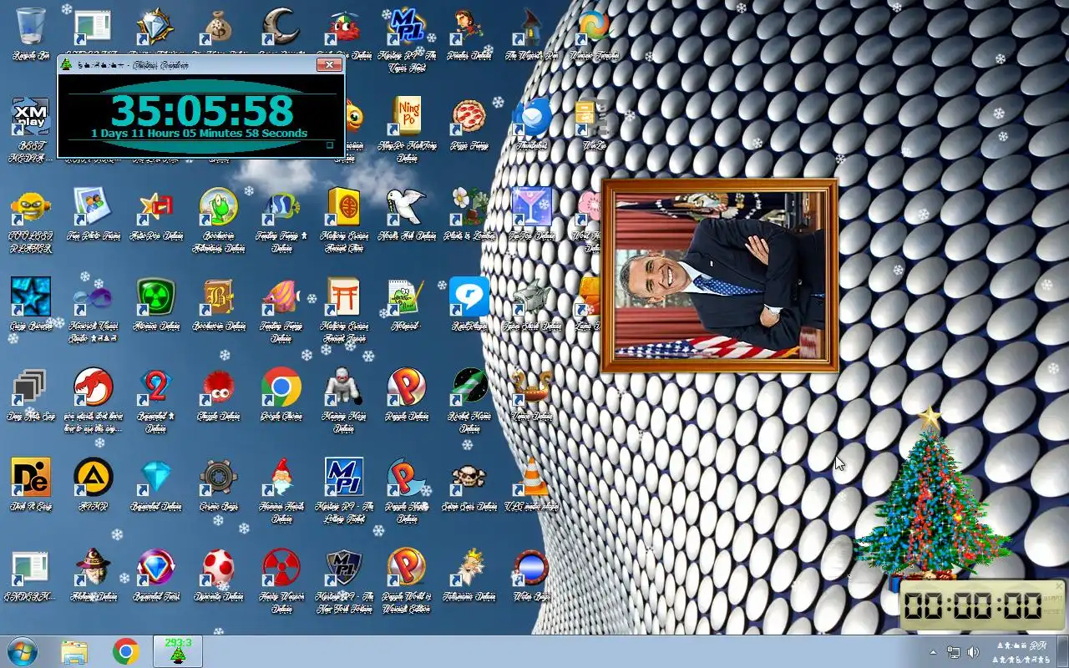The height and width of the screenshot is (668, 1069).
Task: Close the Christmas Countdown window
Action: click(329, 64)
